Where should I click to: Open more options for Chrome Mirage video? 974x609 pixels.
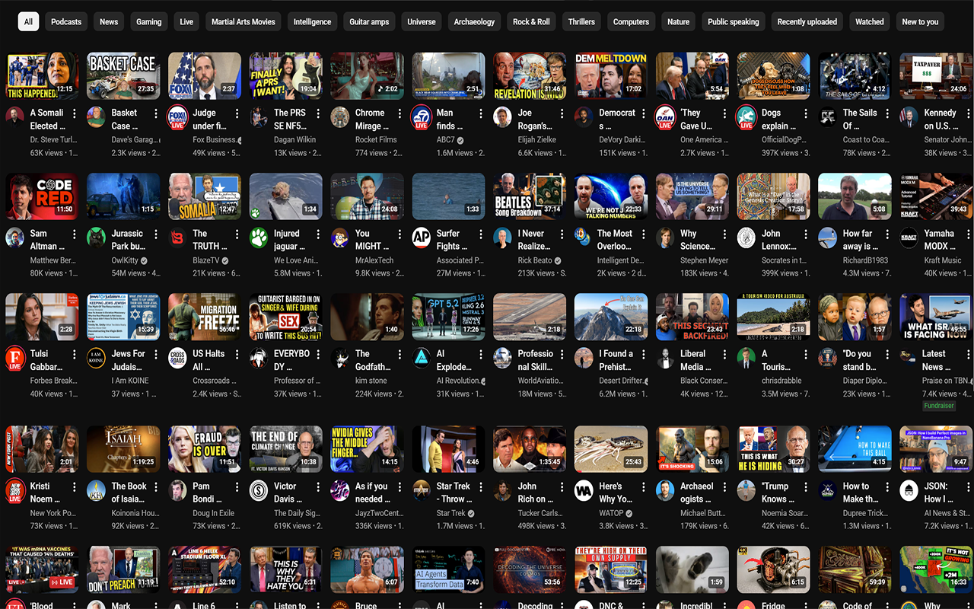(x=399, y=113)
